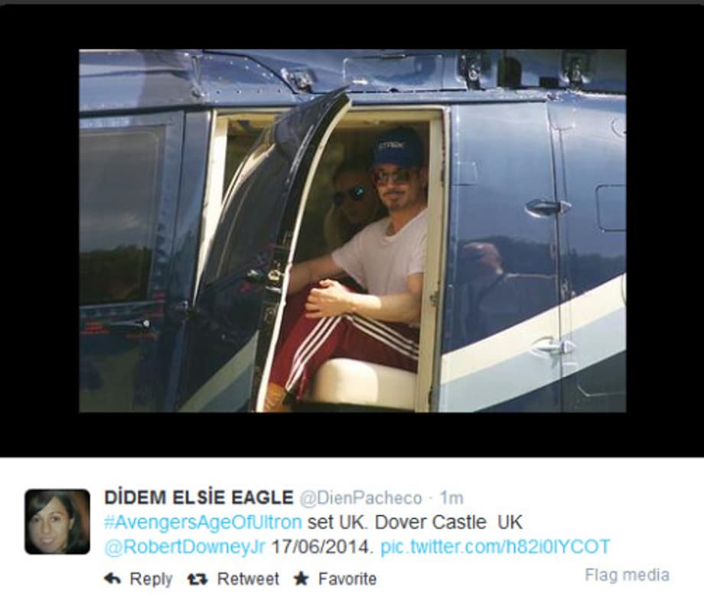704x612 pixels.
Task: Click the 17/06/2014 date text
Action: pos(322,547)
